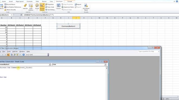Image resolution: width=179 pixels, height=100 pixels.
Task: Open Macro Security settings
Action: click(10, 10)
